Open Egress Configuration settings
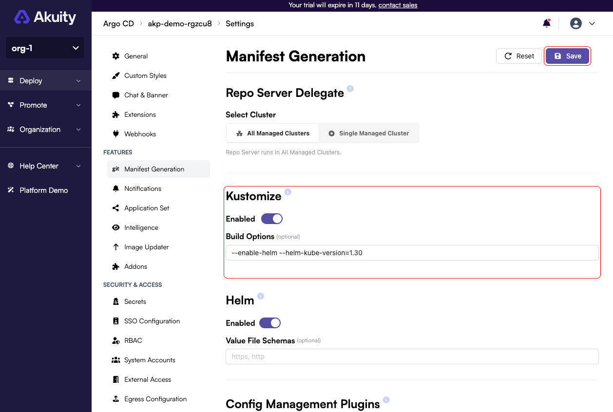 (x=158, y=399)
